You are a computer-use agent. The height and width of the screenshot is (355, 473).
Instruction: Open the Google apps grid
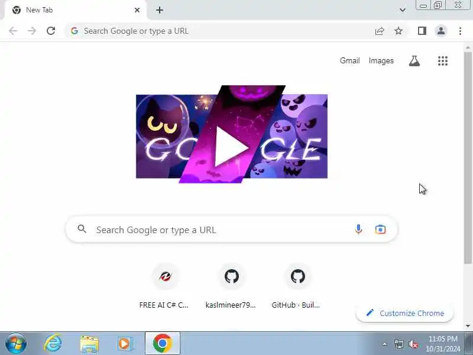[x=442, y=61]
